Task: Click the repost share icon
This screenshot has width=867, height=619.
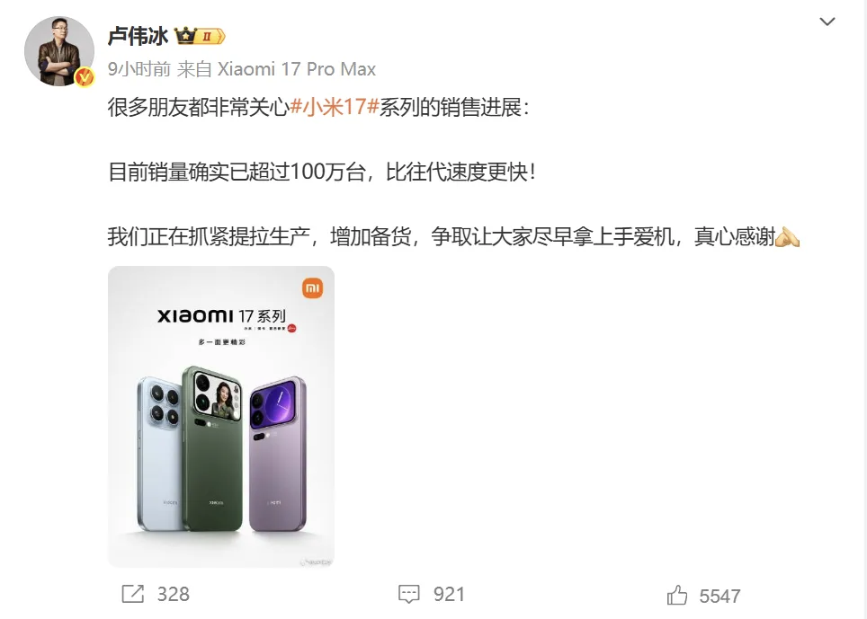Action: point(133,594)
